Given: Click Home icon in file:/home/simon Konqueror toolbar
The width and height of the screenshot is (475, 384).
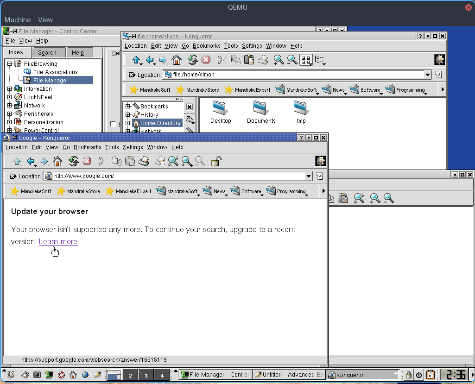Looking at the screenshot, I should (177, 60).
